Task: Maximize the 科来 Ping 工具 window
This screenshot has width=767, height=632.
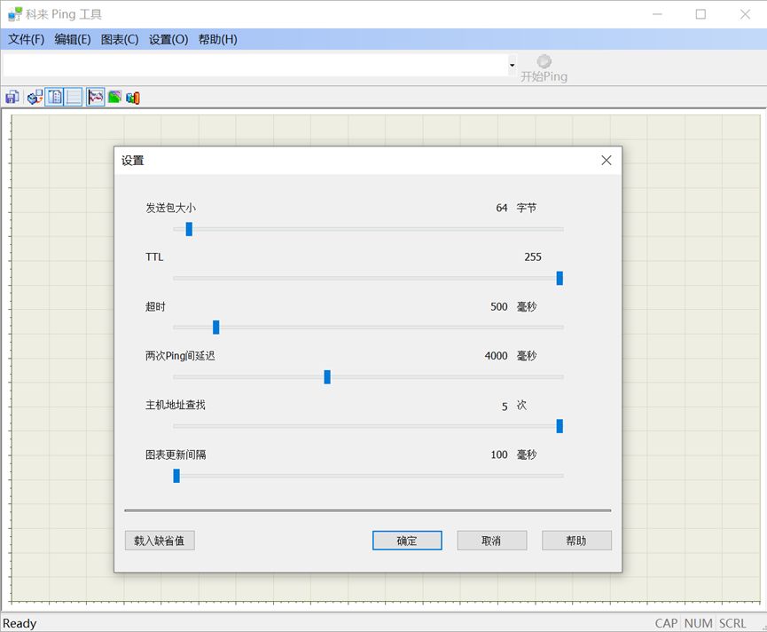Action: (700, 14)
